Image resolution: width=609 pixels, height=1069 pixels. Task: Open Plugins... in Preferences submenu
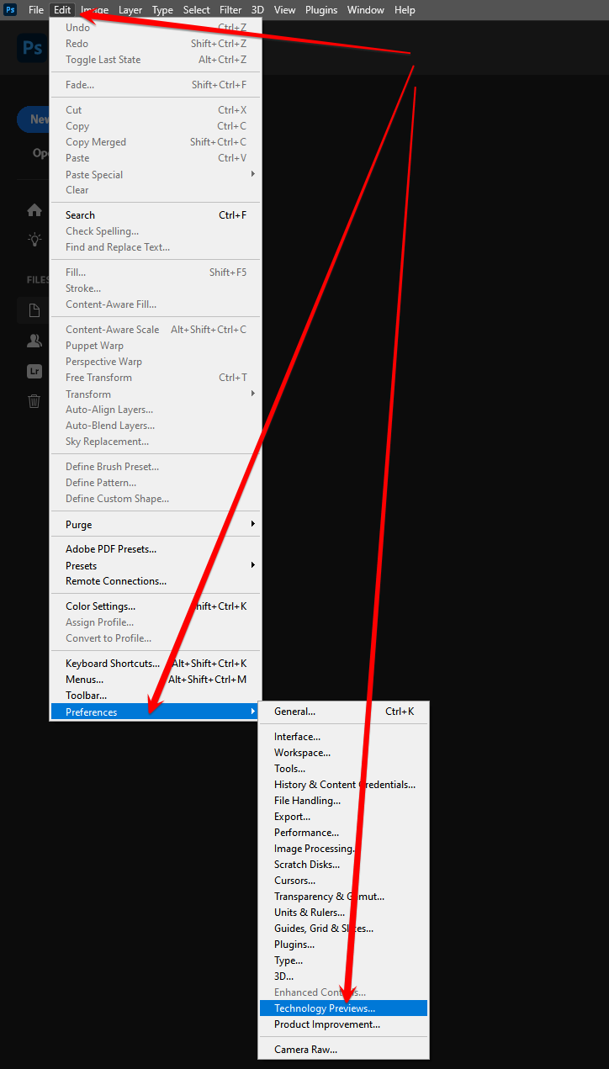[343, 945]
